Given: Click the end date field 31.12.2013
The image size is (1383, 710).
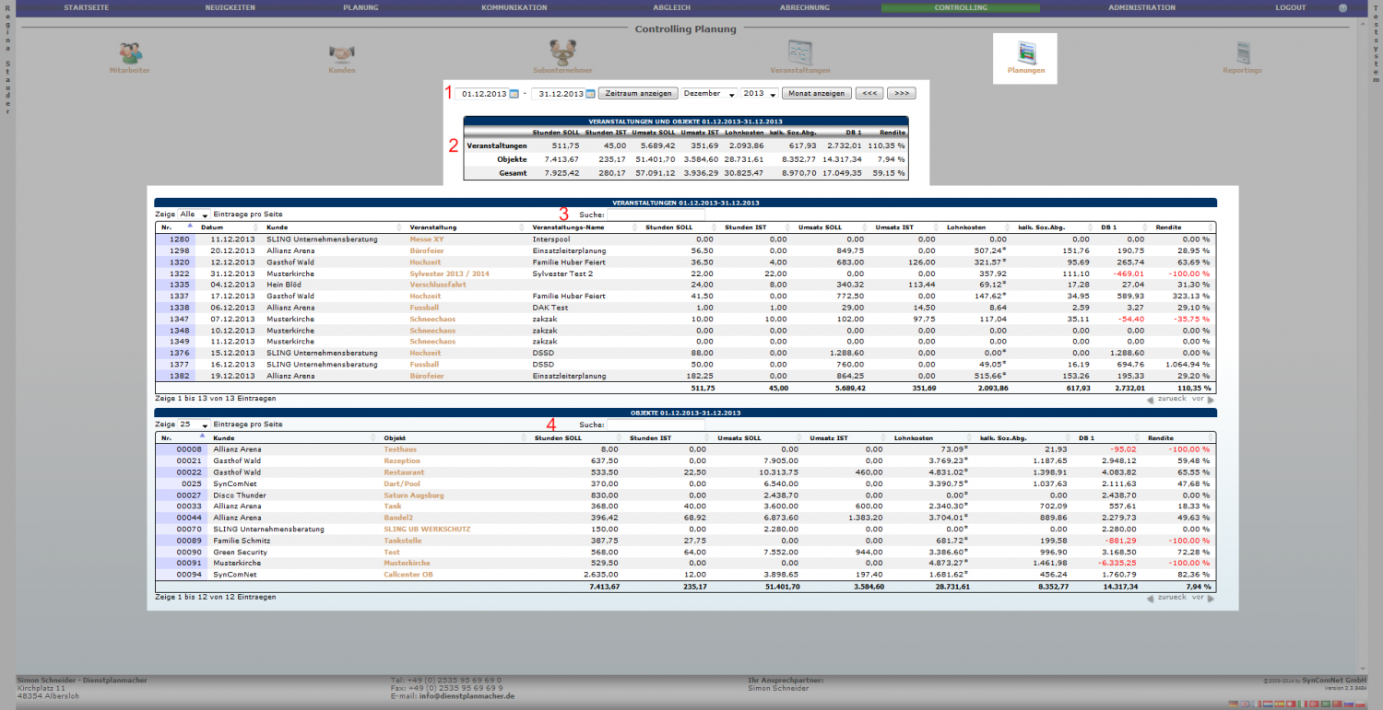Looking at the screenshot, I should (558, 94).
